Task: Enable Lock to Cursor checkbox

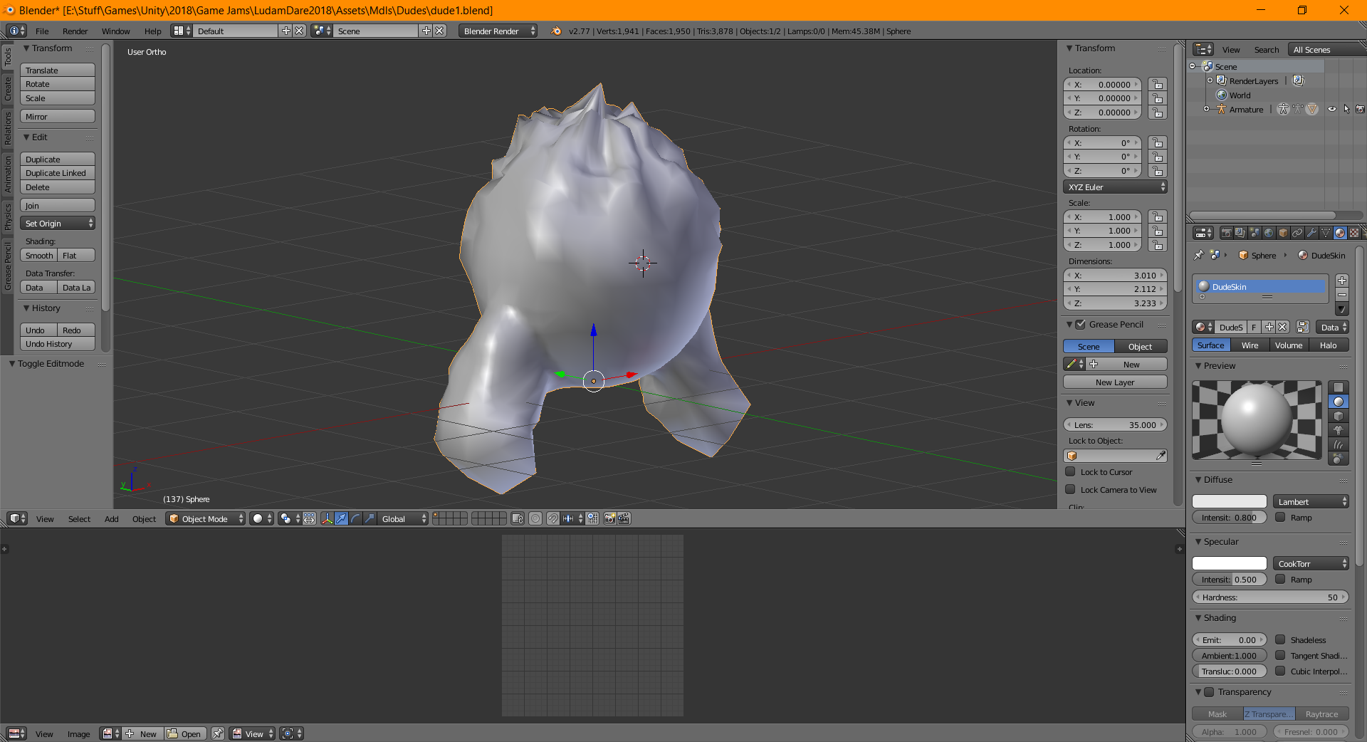Action: pyautogui.click(x=1070, y=471)
